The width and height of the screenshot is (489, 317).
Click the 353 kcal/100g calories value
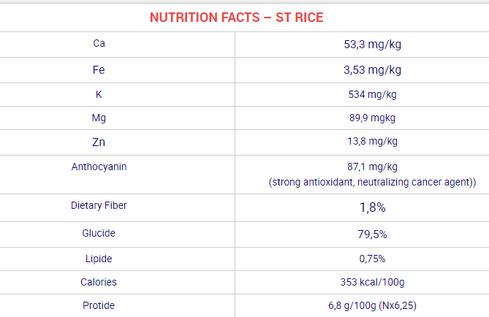(x=372, y=282)
